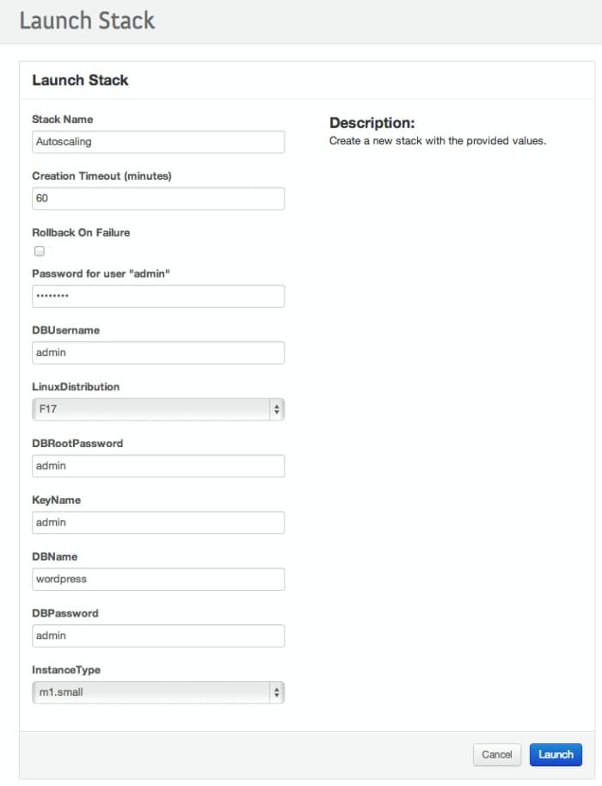Click the Rollback On Failure label
This screenshot has height=786, width=602.
[81, 232]
